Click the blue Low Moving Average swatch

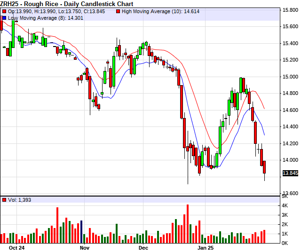(4, 18)
